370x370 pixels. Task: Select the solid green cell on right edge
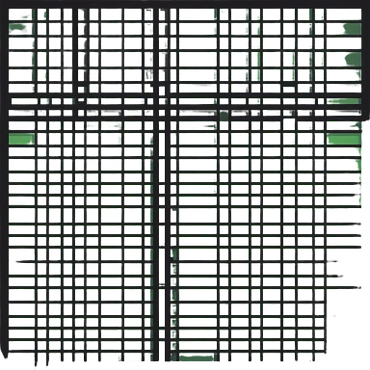(343, 140)
